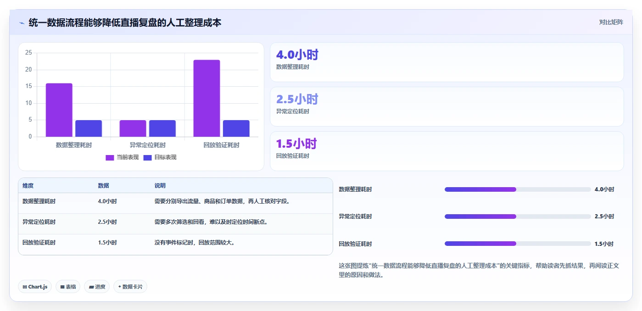Image resolution: width=642 pixels, height=311 pixels.
Task: Click the 数据 table column header
Action: (x=103, y=186)
